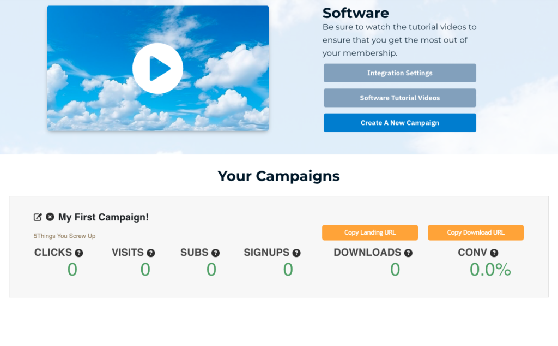The image size is (558, 346).
Task: Copy the Landing URL
Action: click(x=370, y=232)
